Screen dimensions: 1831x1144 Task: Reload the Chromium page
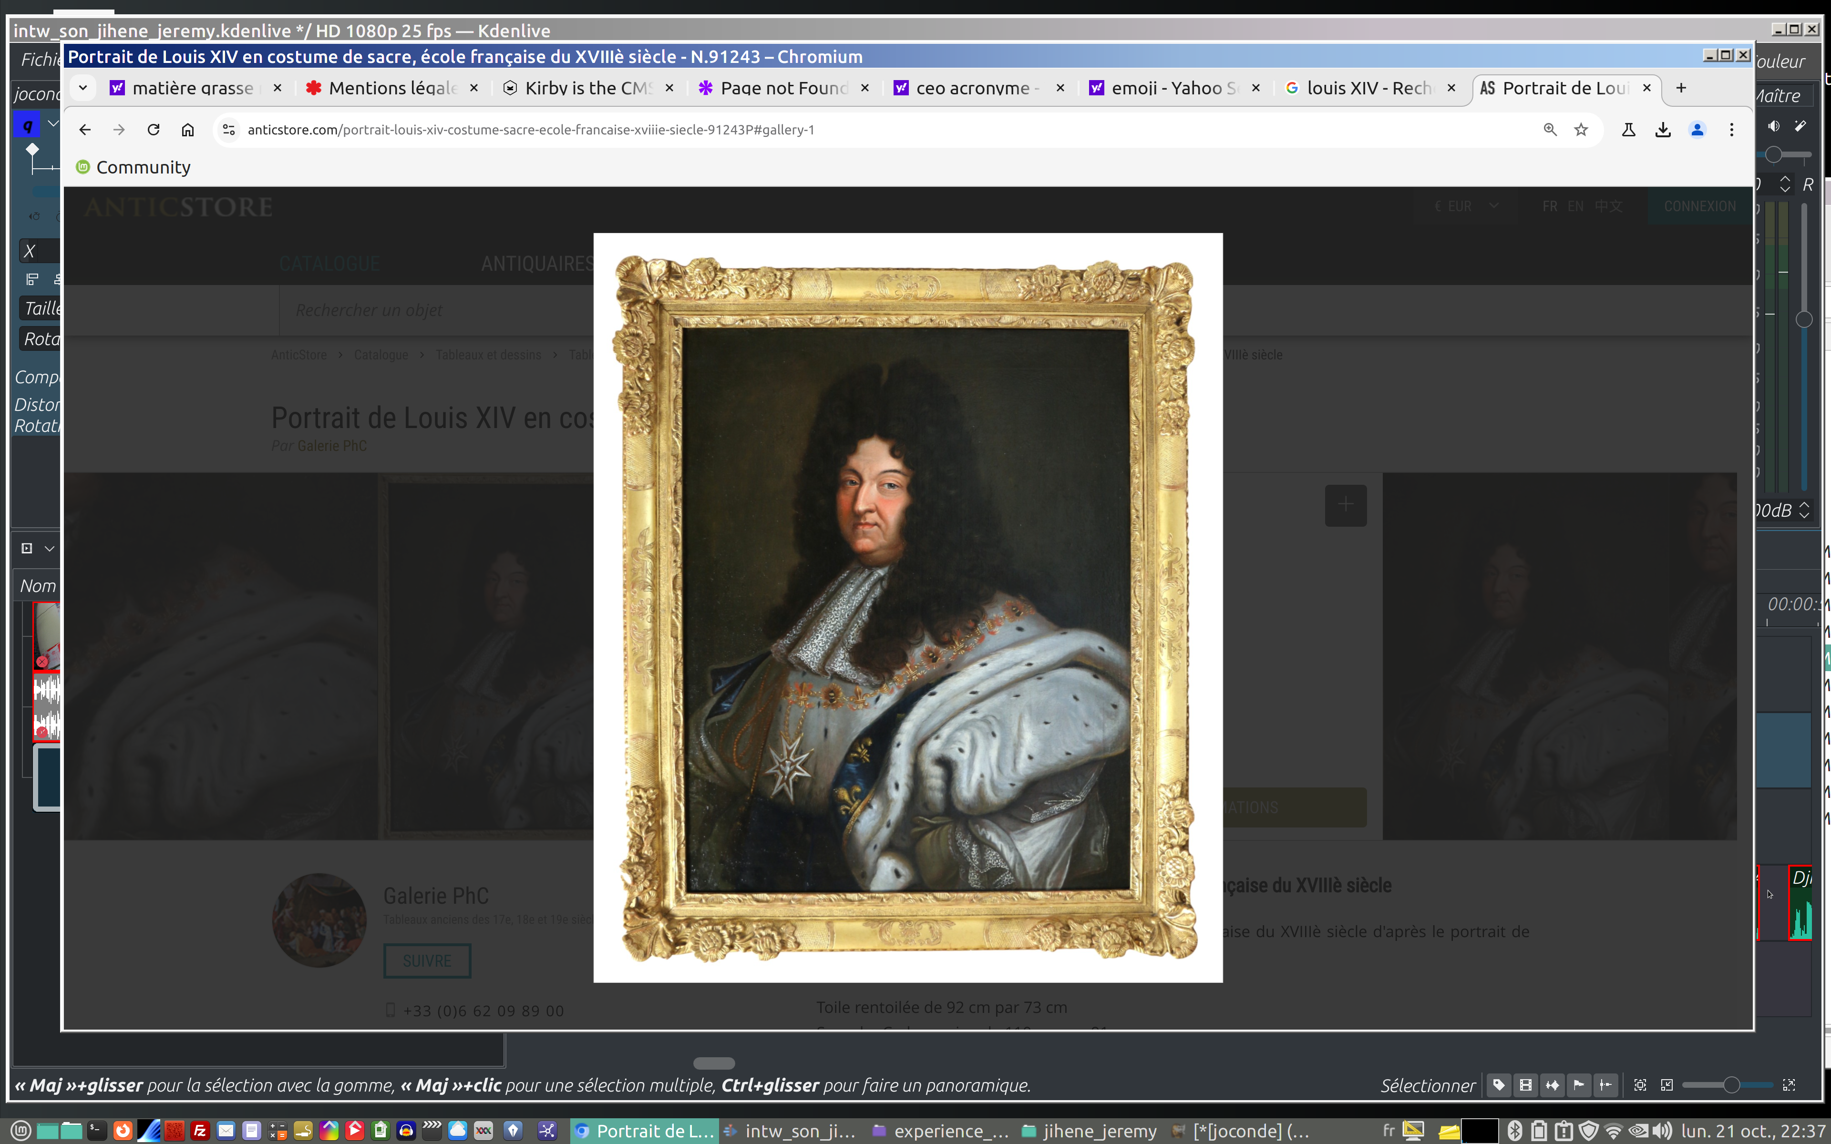154,129
